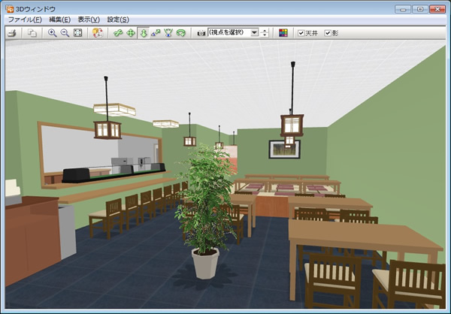Select the walk-through footprint tool
Viewport: 451px width, 314px height.
click(x=144, y=33)
